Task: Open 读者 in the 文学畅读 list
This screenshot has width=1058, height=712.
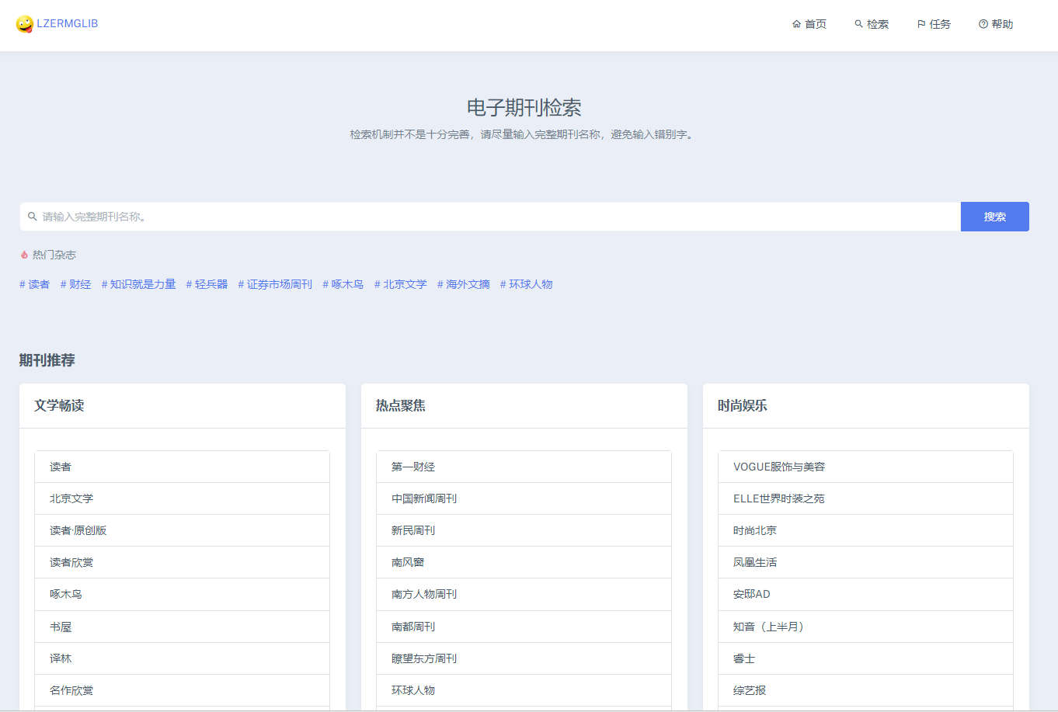Action: pyautogui.click(x=183, y=467)
